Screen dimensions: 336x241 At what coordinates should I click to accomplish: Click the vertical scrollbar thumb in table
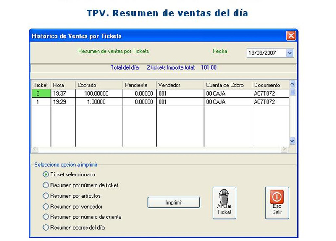tap(292, 92)
